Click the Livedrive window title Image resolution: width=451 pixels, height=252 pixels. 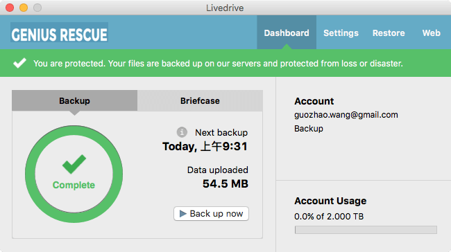225,8
